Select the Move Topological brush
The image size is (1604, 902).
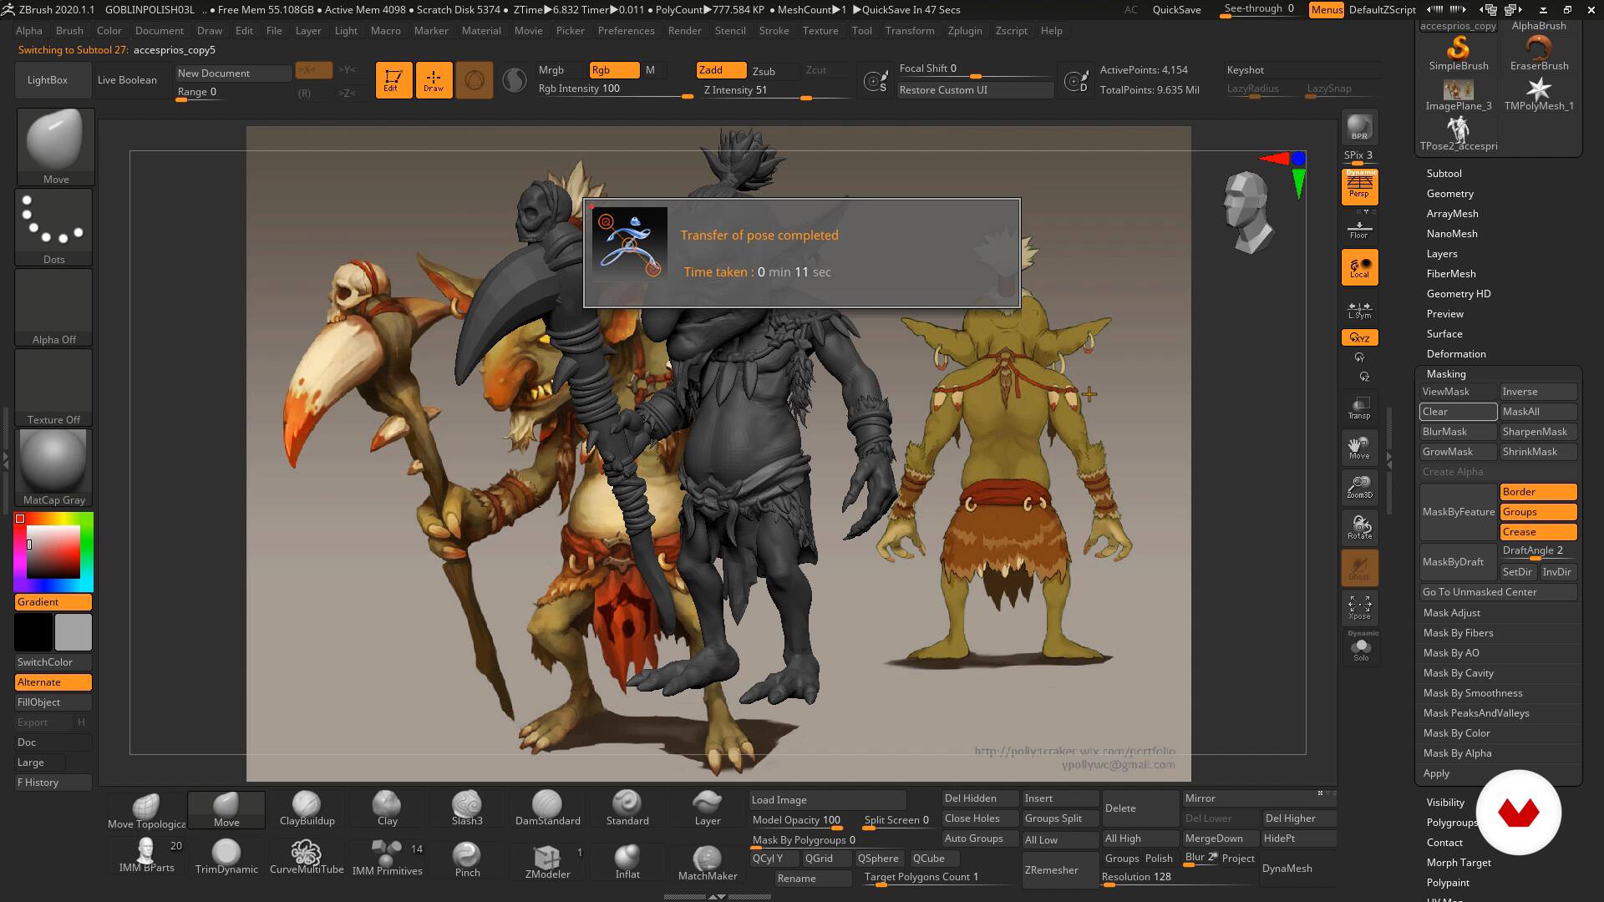point(146,808)
